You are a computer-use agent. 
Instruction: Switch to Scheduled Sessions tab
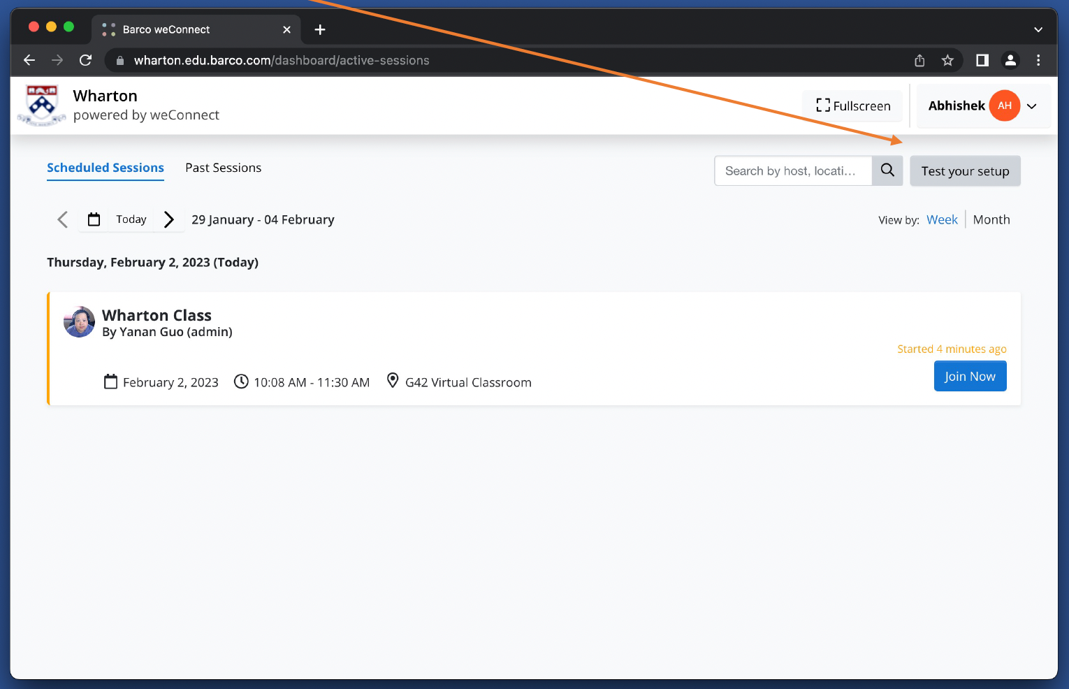pos(106,168)
